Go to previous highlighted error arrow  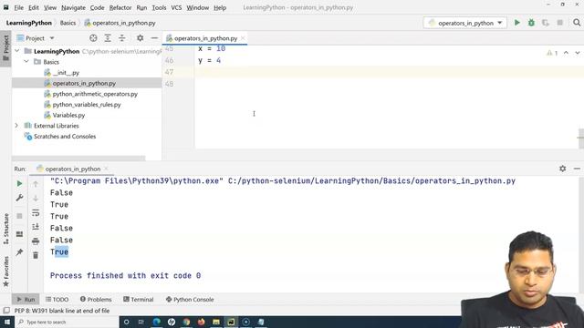click(566, 53)
